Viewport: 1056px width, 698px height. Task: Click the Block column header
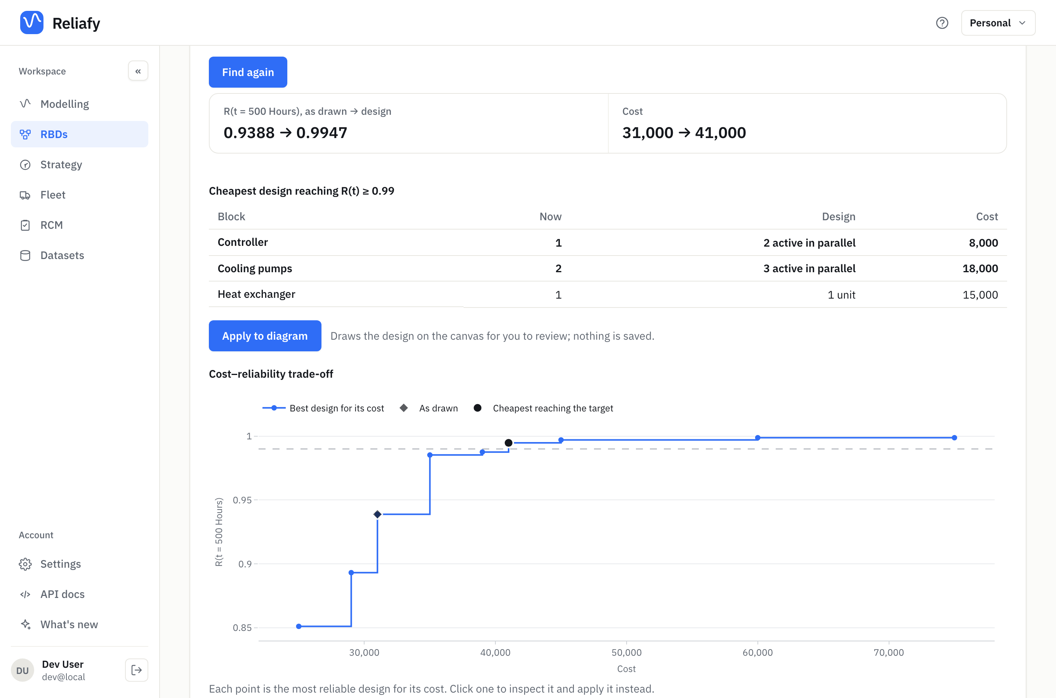231,216
